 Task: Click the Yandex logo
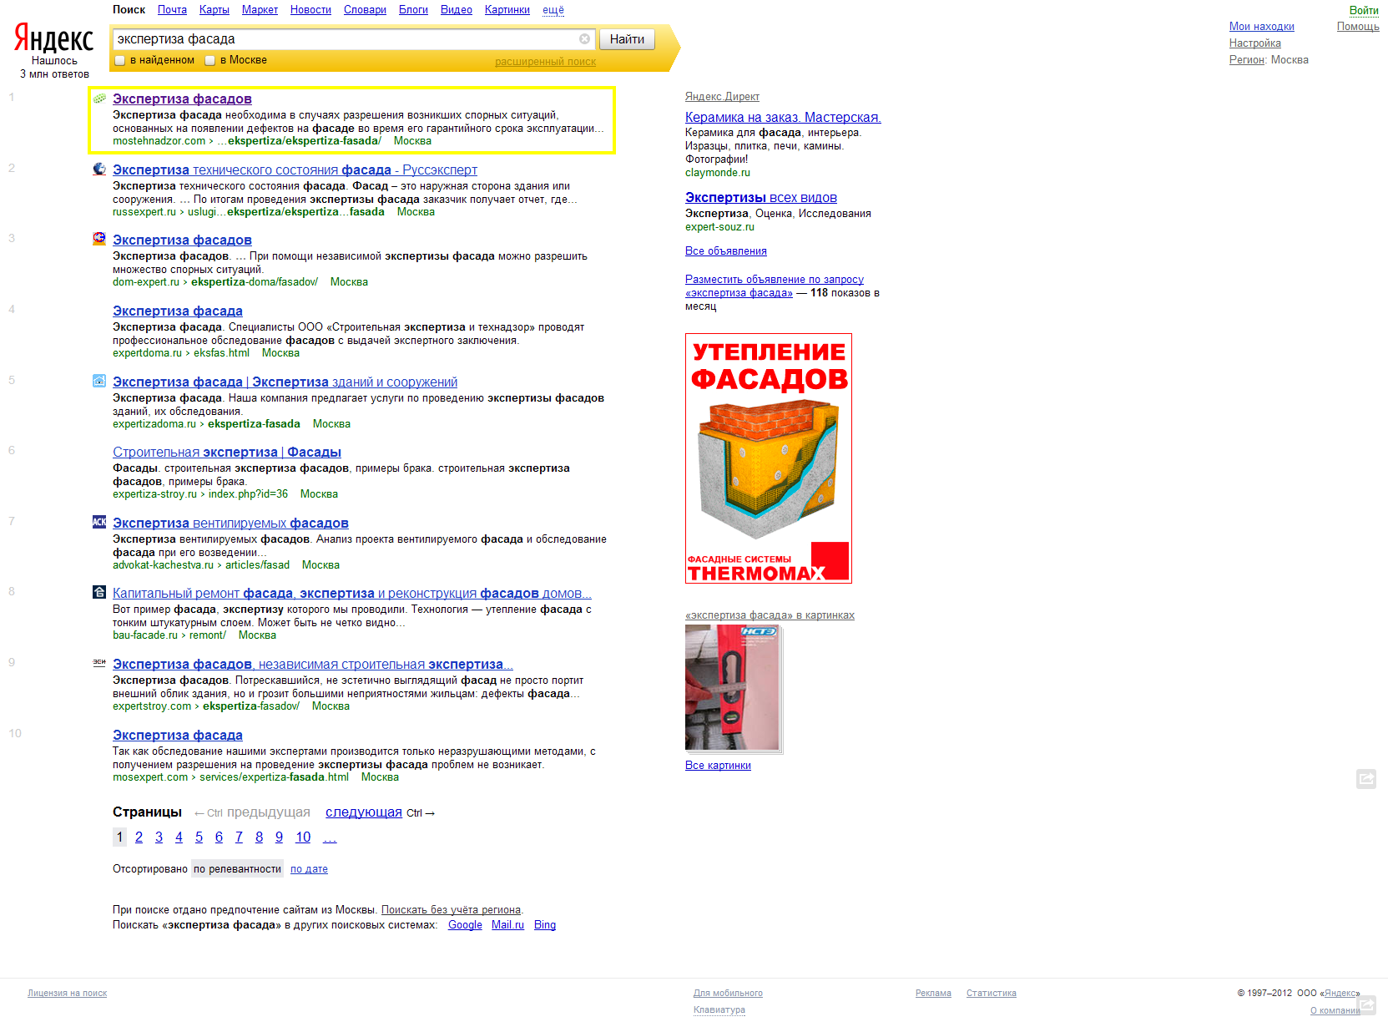[x=54, y=38]
